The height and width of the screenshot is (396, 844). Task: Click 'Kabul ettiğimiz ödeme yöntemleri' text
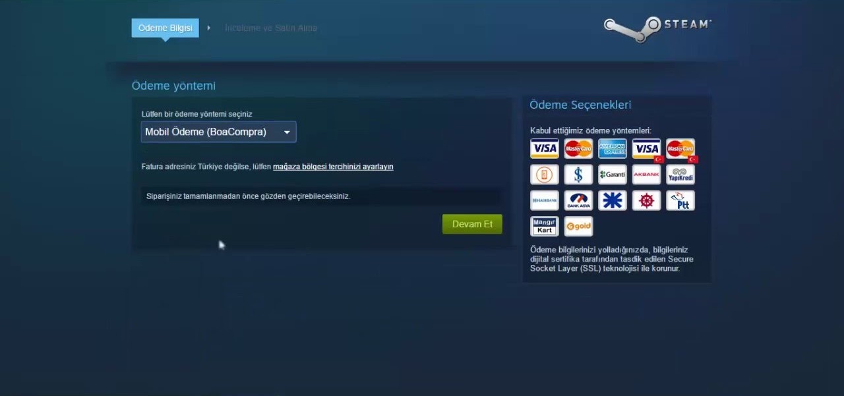pos(590,130)
